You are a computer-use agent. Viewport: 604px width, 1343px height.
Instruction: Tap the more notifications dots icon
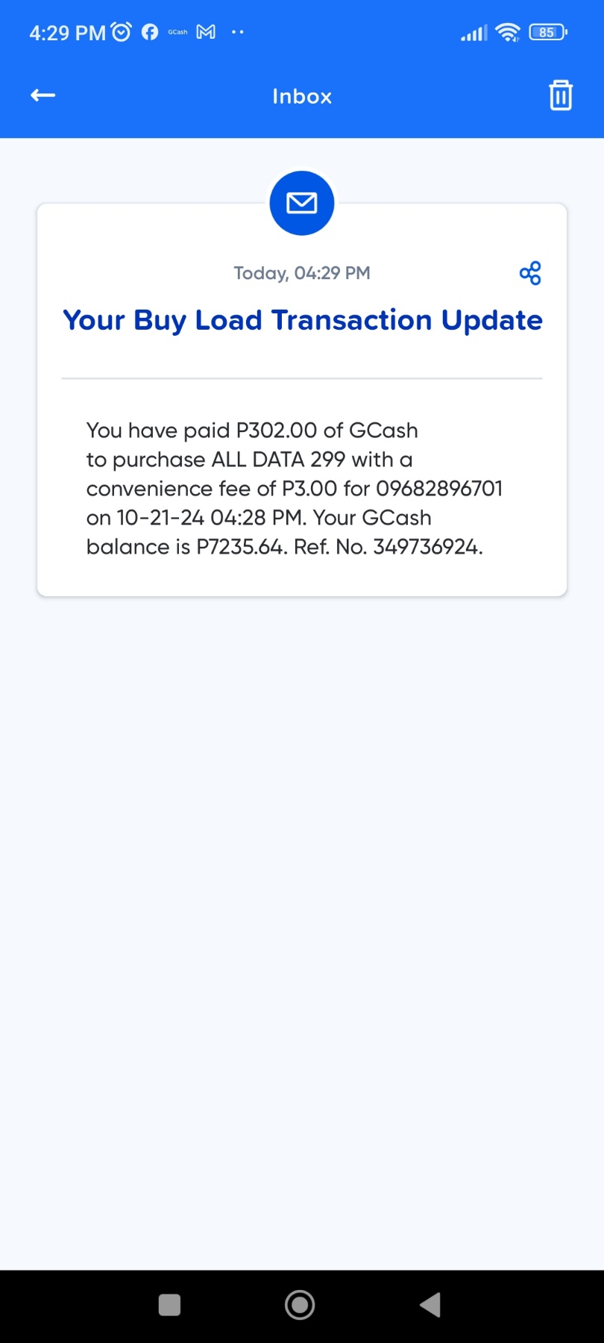238,32
